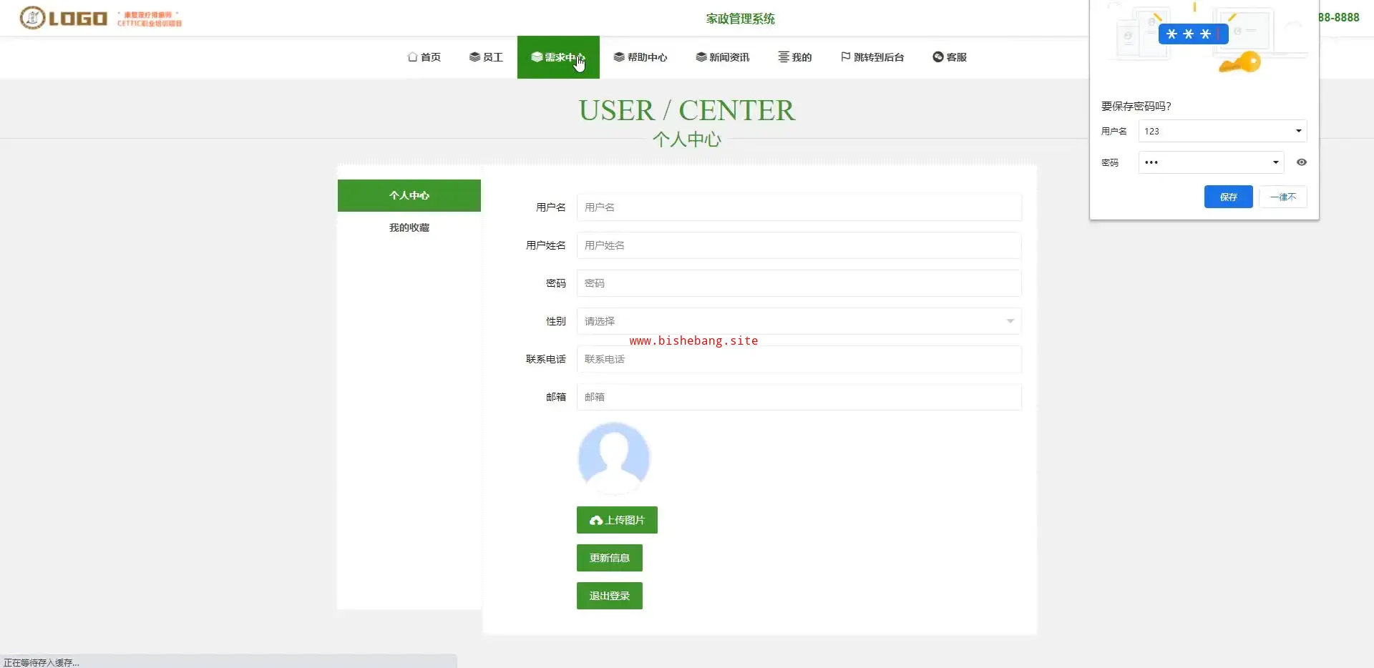Open 新闻资讯 nav item
Screen dimensions: 1374x668
(723, 57)
